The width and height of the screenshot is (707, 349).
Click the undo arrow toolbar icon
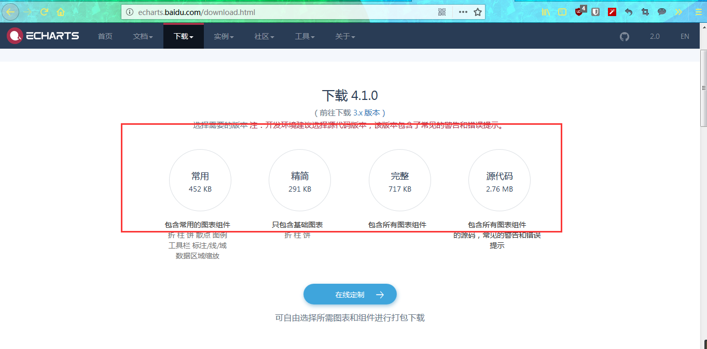[629, 11]
